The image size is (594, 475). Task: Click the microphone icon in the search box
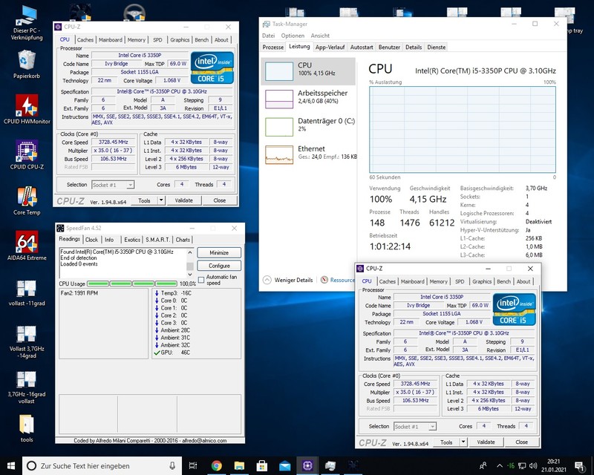pyautogui.click(x=172, y=465)
